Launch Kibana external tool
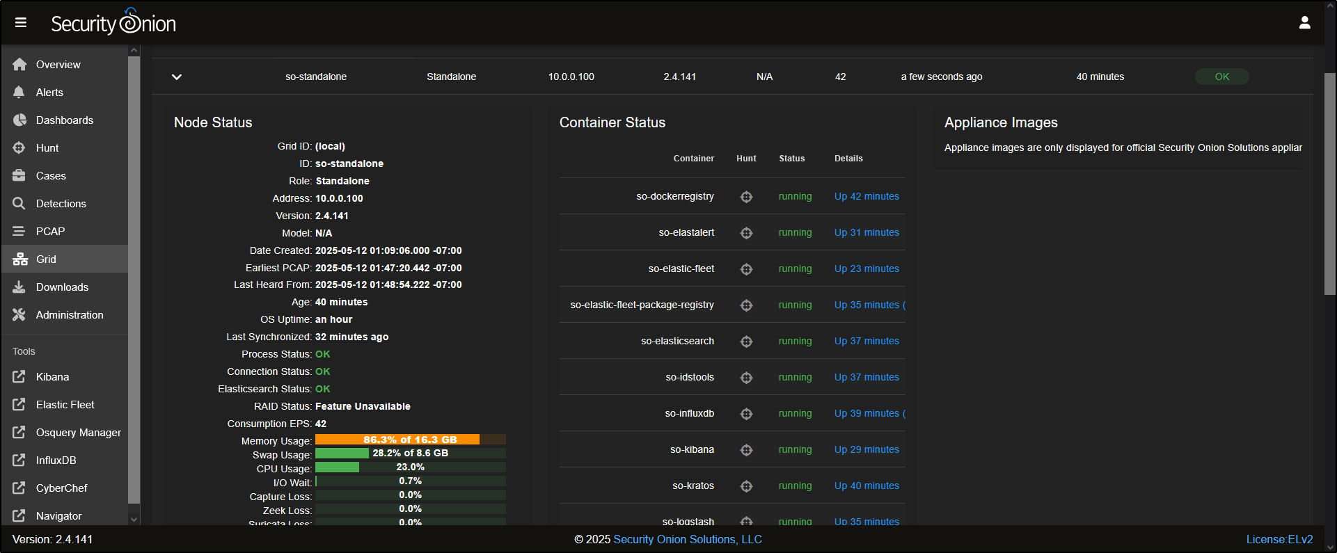Screen dimensions: 1337x553 point(52,377)
